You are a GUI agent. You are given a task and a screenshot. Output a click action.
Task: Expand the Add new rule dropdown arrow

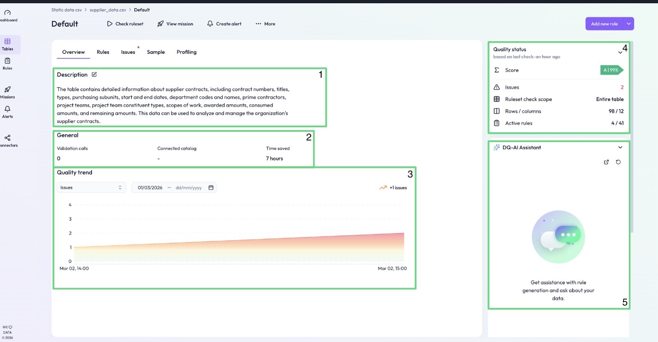[x=628, y=24]
